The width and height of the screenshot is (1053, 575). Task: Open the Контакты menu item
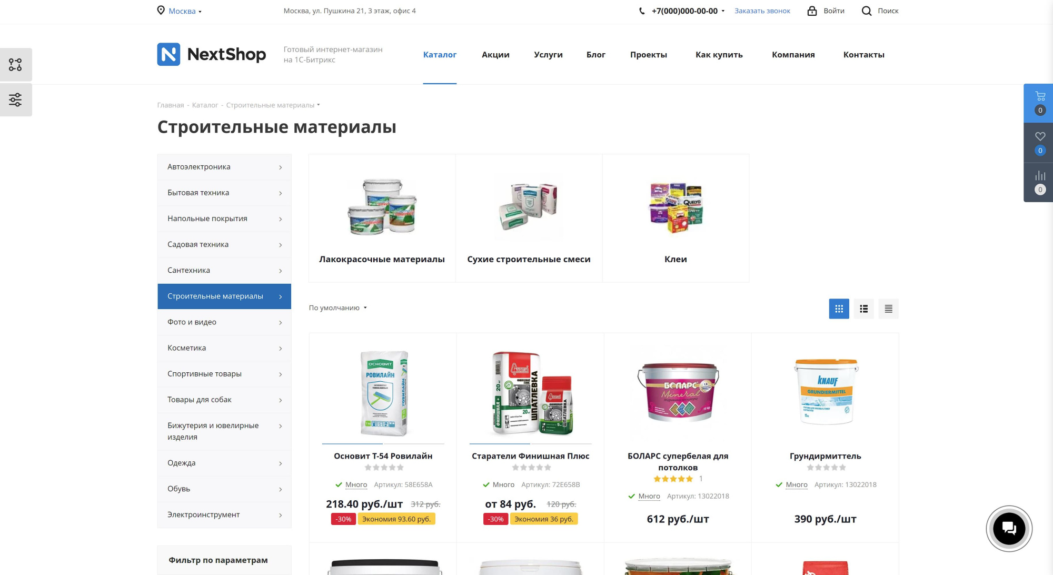(x=863, y=55)
